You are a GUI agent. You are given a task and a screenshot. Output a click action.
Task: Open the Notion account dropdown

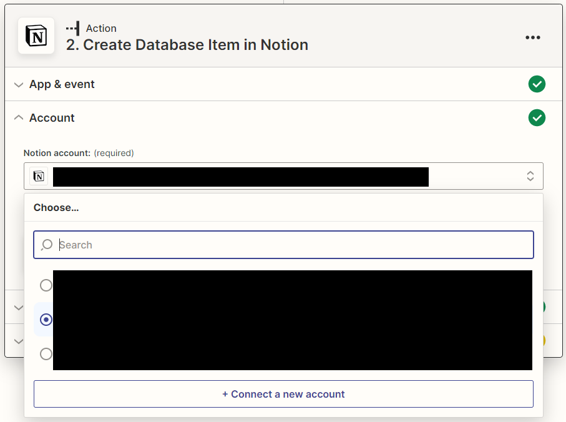pos(283,176)
